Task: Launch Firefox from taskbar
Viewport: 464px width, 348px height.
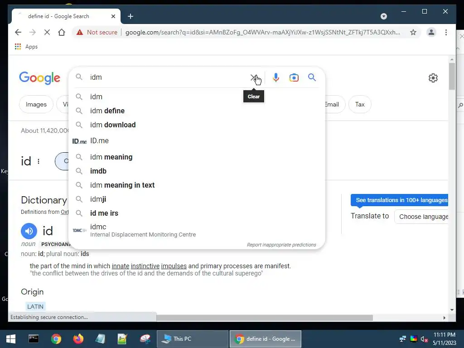Action: point(78,339)
